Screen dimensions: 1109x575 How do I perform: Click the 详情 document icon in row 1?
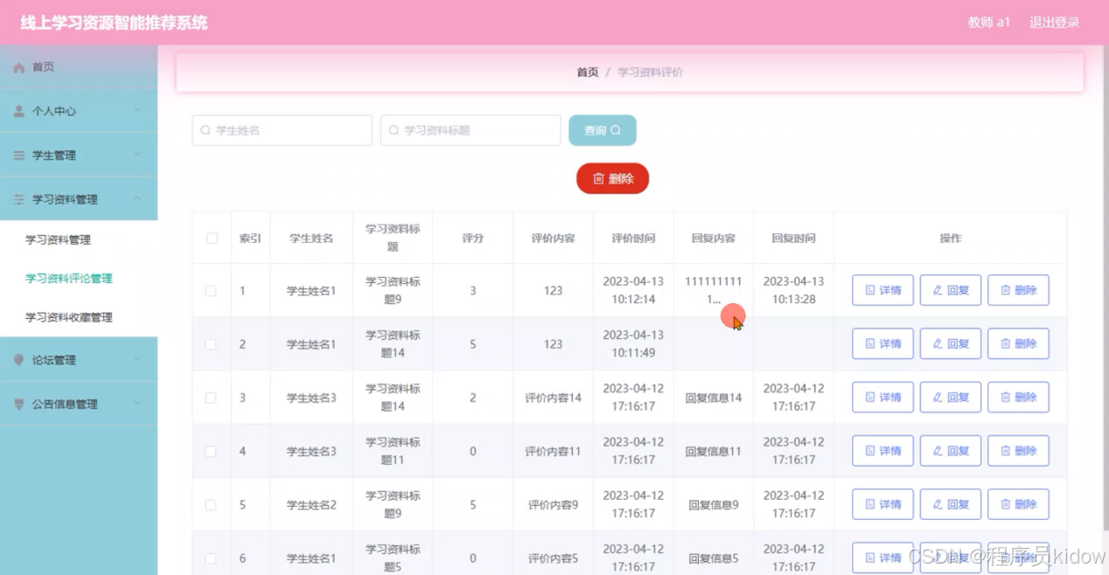point(870,290)
